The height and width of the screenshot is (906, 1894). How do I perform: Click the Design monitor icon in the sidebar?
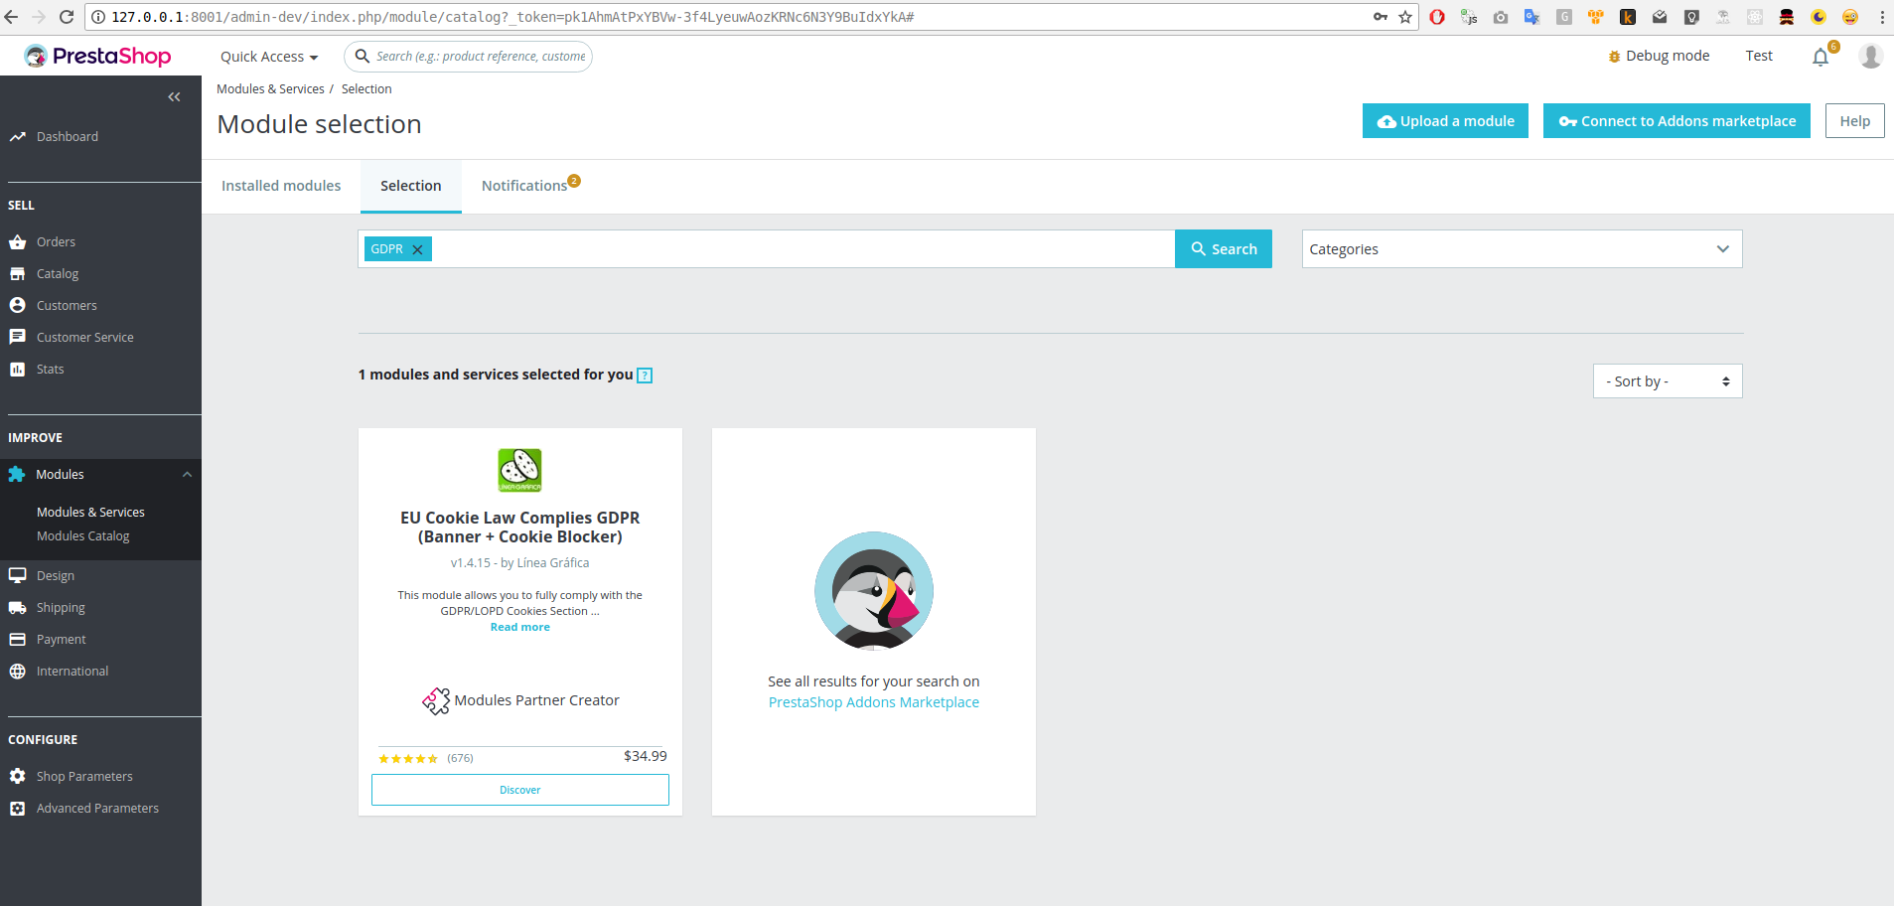(17, 576)
